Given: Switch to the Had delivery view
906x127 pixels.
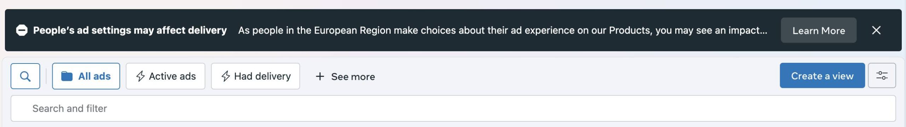Looking at the screenshot, I should (x=256, y=76).
